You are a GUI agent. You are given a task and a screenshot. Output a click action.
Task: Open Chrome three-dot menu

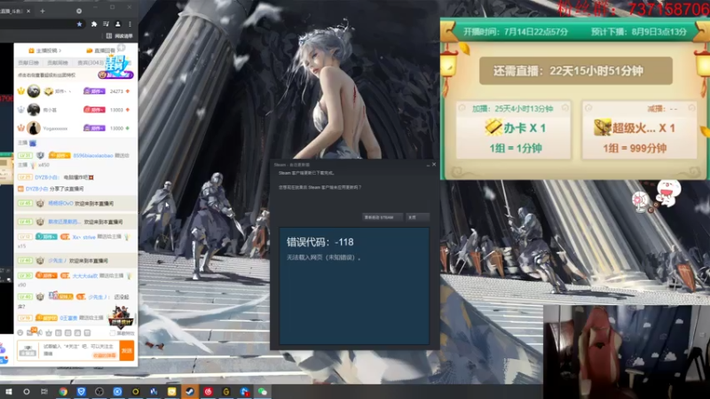tap(130, 24)
